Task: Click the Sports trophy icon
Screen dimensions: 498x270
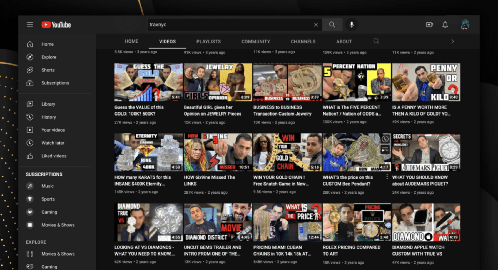Action: 30,199
